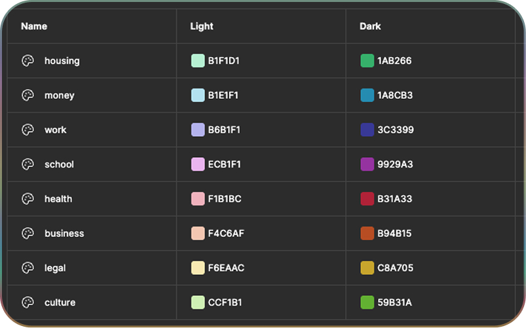526x328 pixels.
Task: Open the legal light swatch F6EAAC
Action: click(x=198, y=268)
